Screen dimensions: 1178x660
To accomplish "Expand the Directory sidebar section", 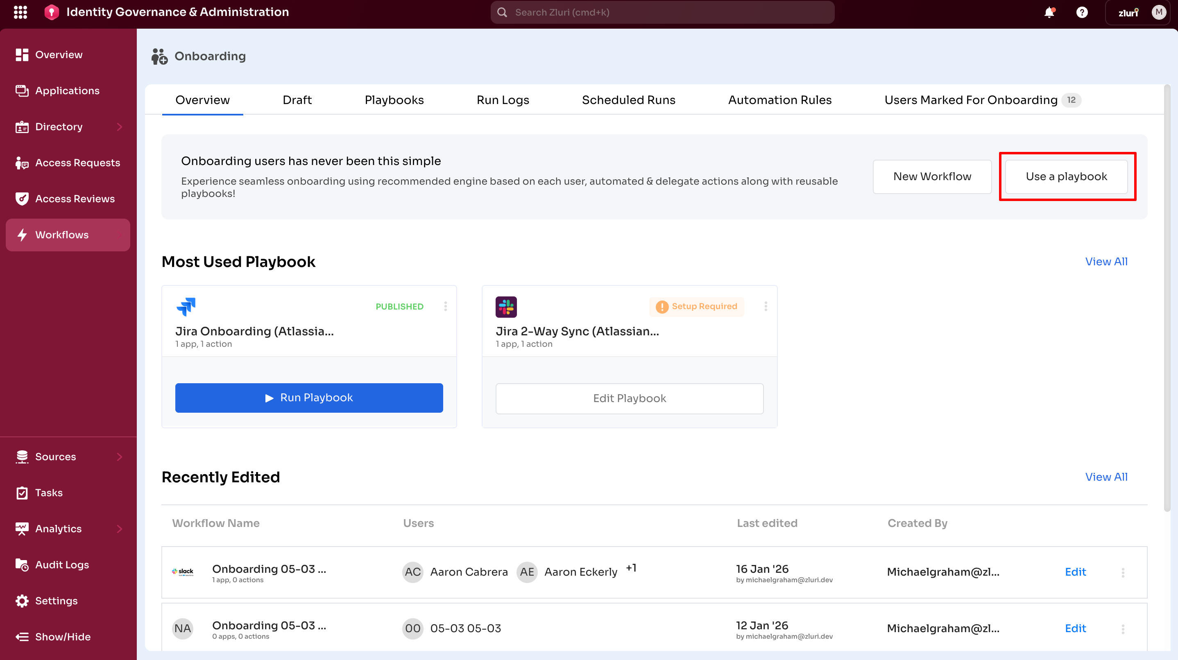I will coord(119,127).
